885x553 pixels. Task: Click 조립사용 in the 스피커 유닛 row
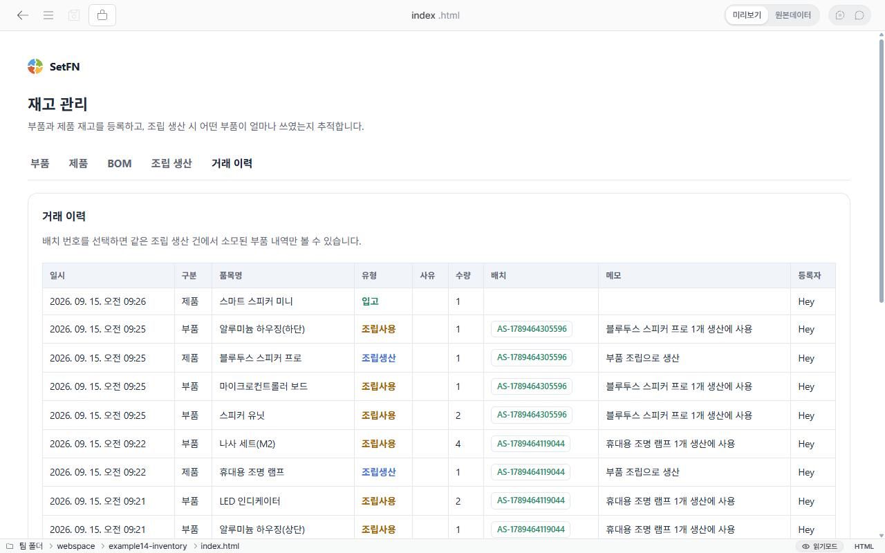(x=379, y=415)
